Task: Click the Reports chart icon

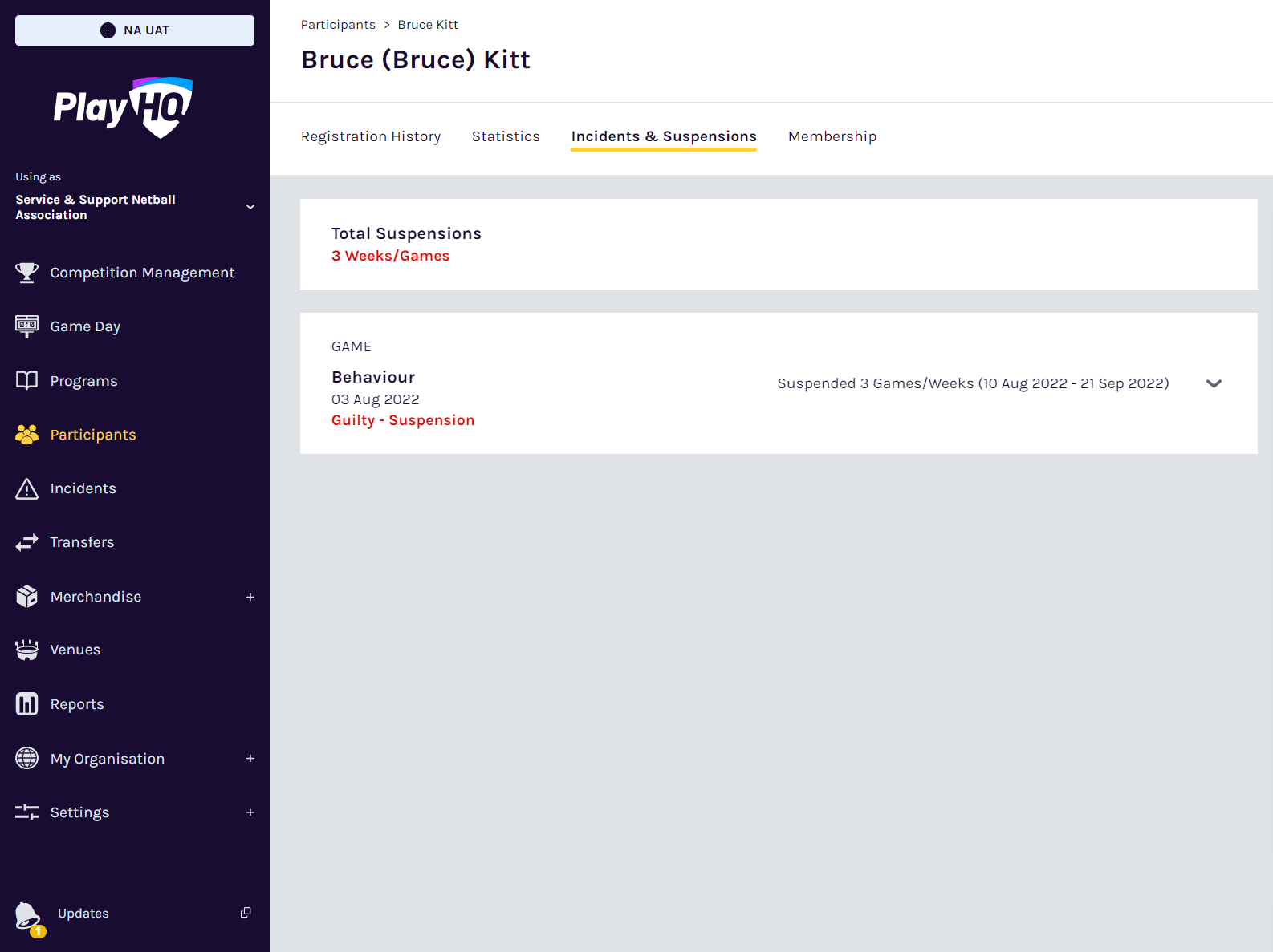Action: (x=26, y=704)
